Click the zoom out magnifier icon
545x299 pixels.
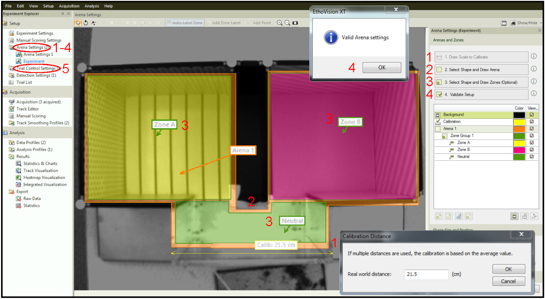[x=287, y=23]
